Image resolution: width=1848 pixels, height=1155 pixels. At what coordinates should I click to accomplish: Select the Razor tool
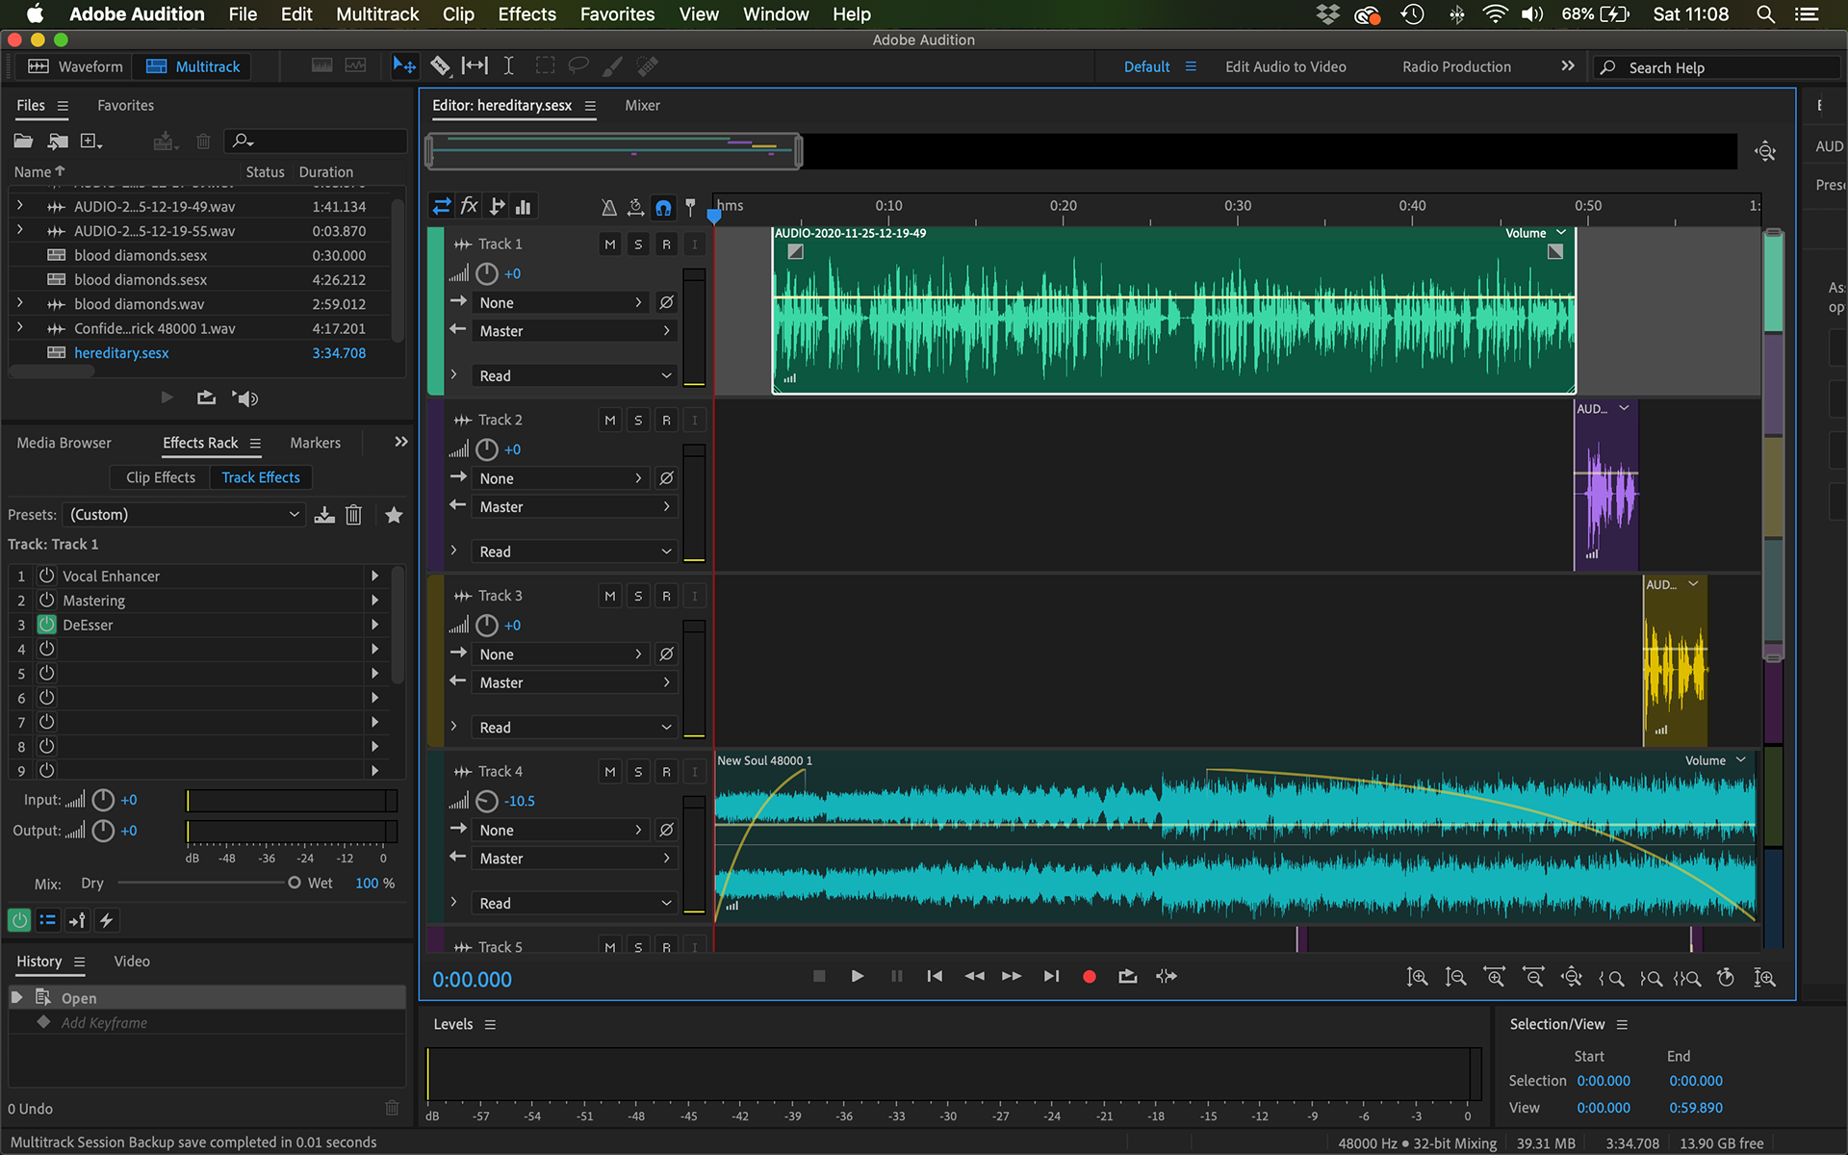(440, 66)
